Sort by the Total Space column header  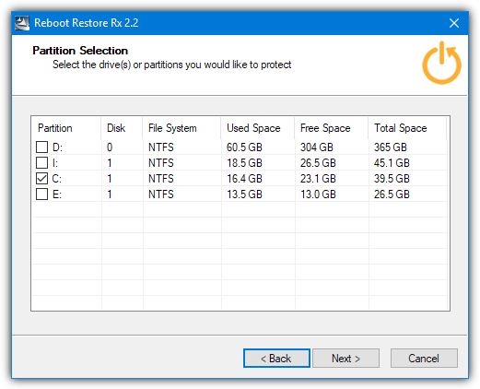tap(407, 128)
